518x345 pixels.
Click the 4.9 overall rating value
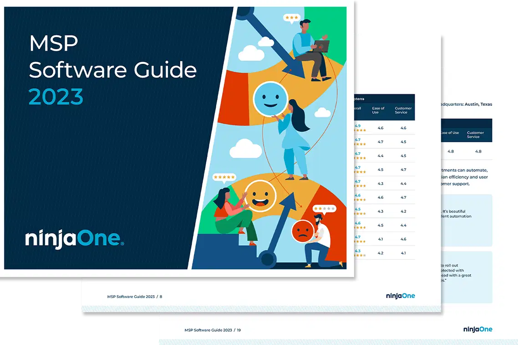coord(358,126)
